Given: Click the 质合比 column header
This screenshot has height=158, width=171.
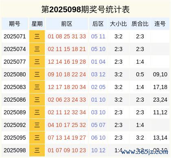Looking at the screenshot, I should coord(140,24).
